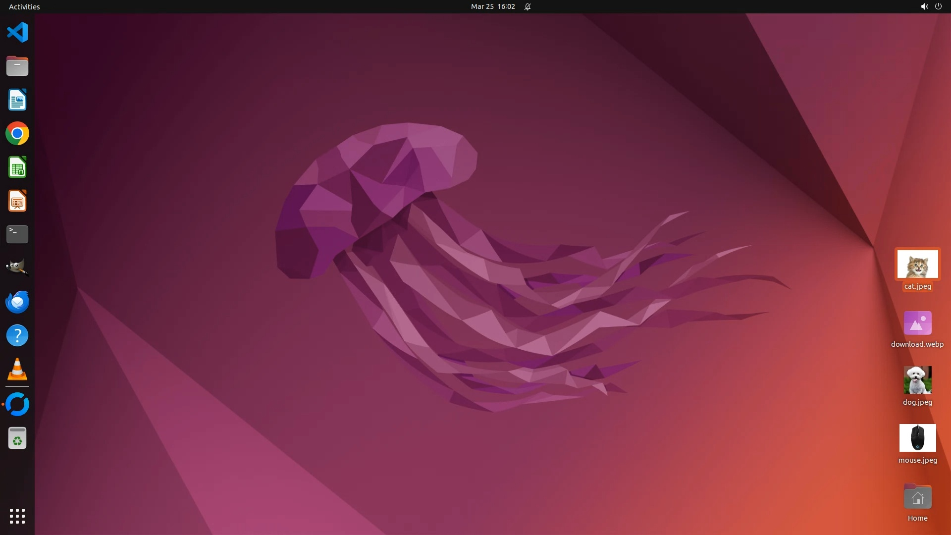This screenshot has height=535, width=951.
Task: Open Google Chrome browser
Action: click(x=17, y=134)
